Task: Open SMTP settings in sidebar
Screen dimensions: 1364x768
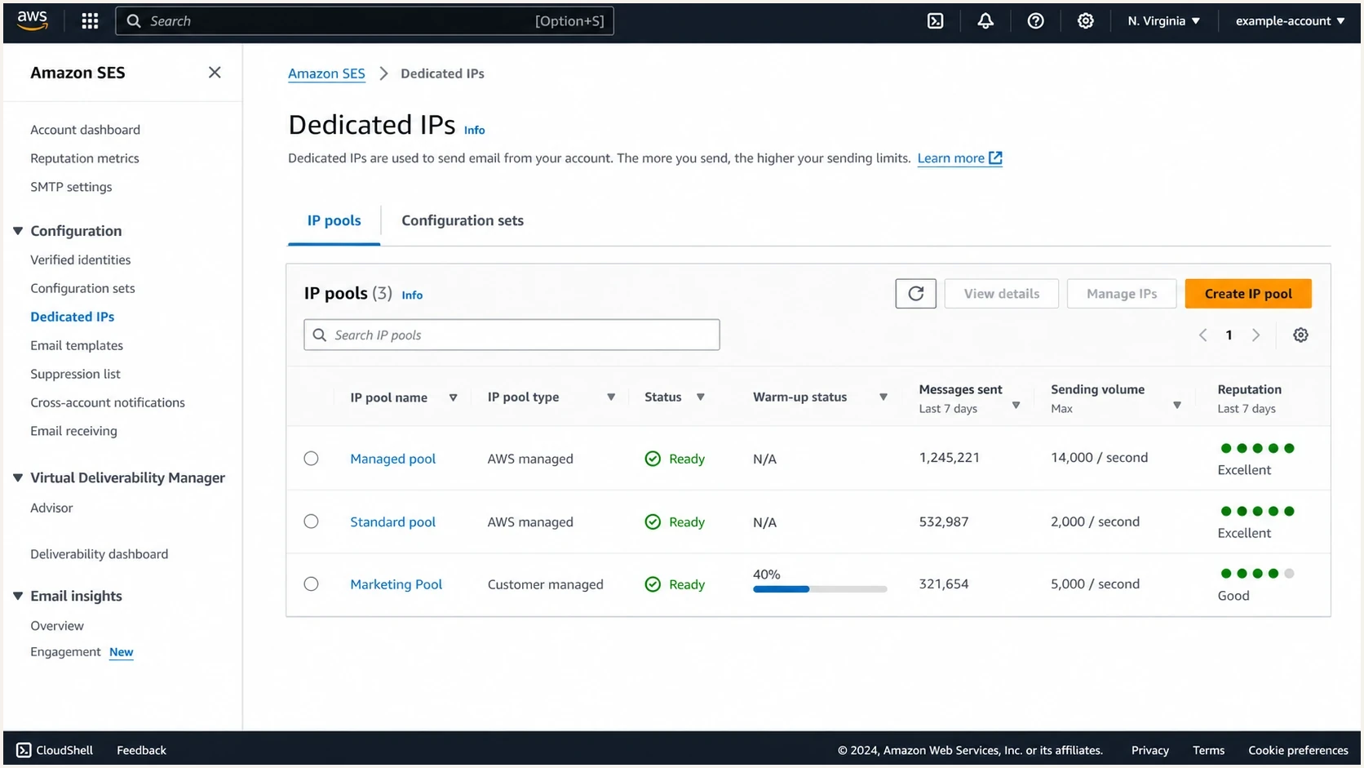Action: coord(71,187)
